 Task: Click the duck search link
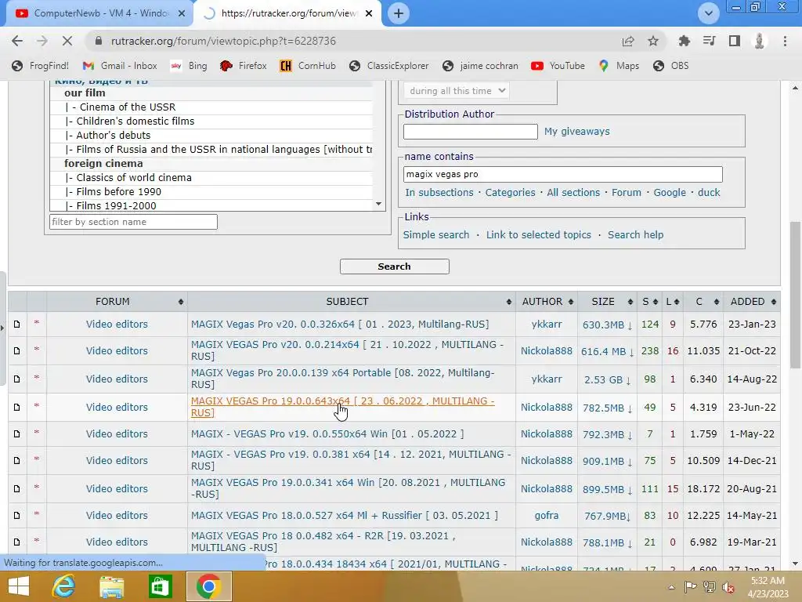tap(709, 193)
